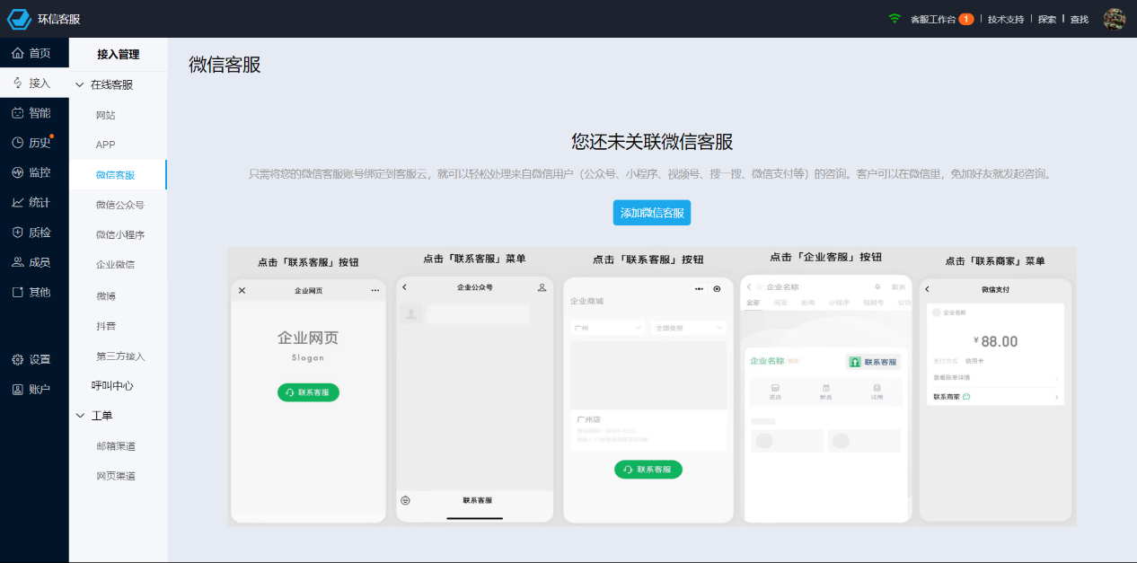Image resolution: width=1137 pixels, height=563 pixels.
Task: Select the 历史 clock icon
Action: click(x=17, y=143)
